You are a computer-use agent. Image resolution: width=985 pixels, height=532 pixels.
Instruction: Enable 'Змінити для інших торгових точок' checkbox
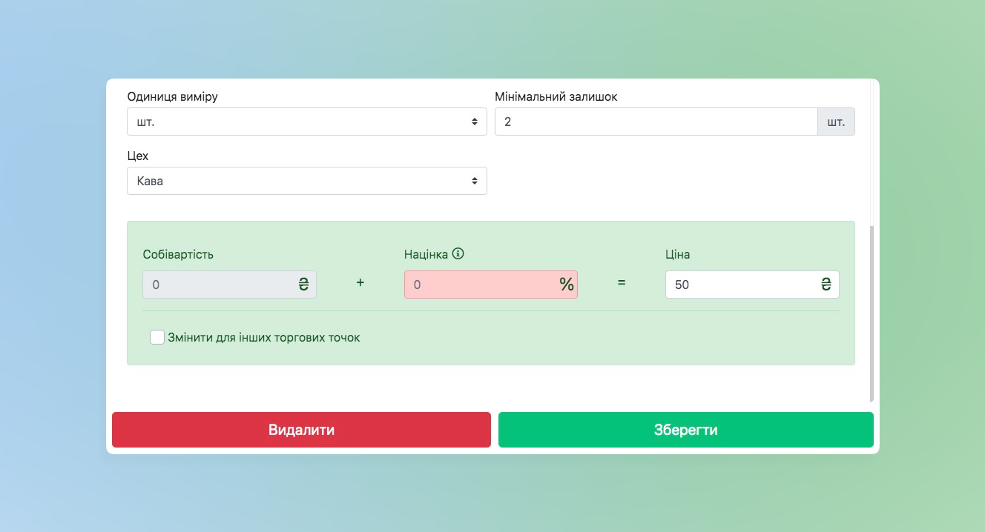157,337
